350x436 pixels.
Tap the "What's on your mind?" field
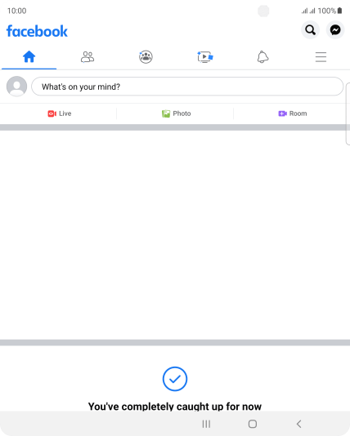point(187,87)
